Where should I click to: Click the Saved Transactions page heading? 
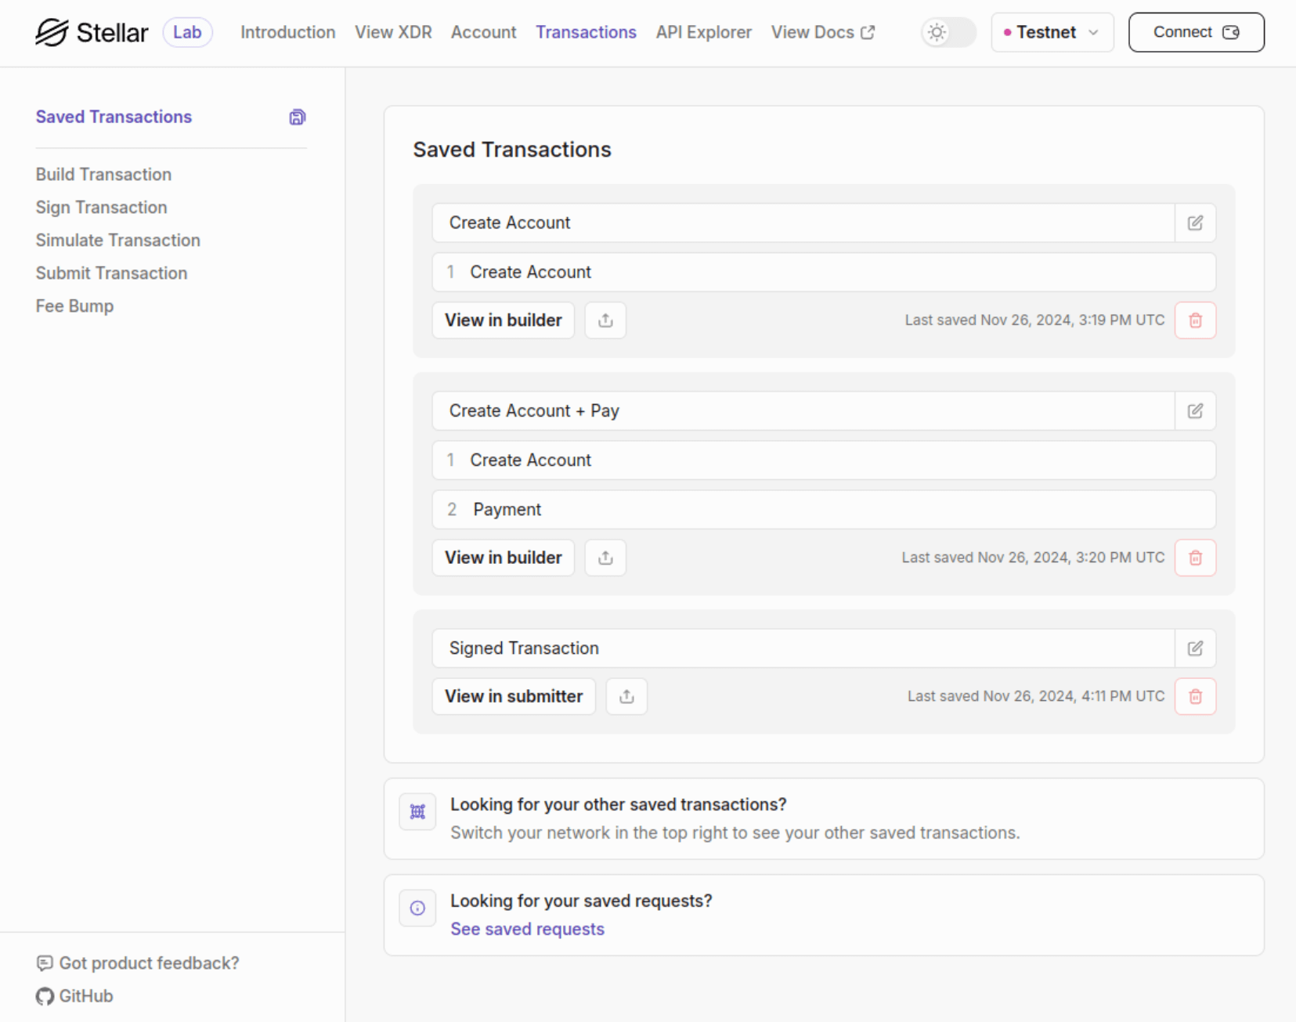(x=512, y=150)
